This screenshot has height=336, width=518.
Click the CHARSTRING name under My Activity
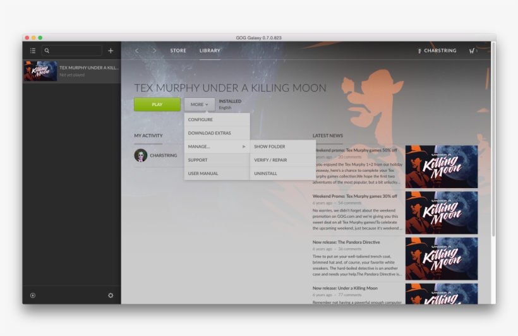tap(164, 155)
